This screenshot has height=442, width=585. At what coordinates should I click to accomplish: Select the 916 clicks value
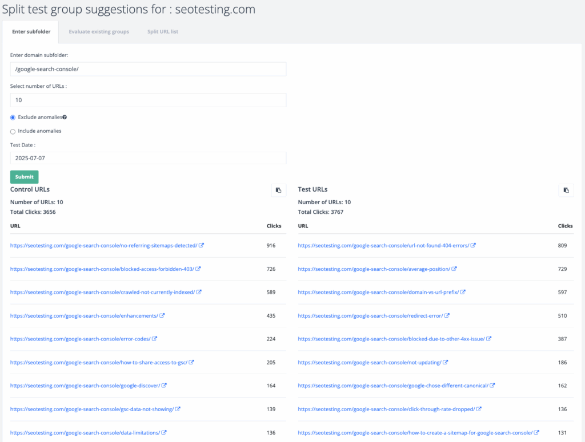[271, 245]
